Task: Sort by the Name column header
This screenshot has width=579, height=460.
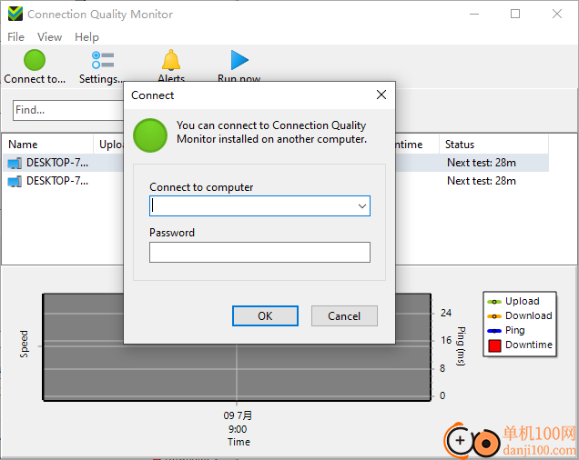Action: coord(47,145)
